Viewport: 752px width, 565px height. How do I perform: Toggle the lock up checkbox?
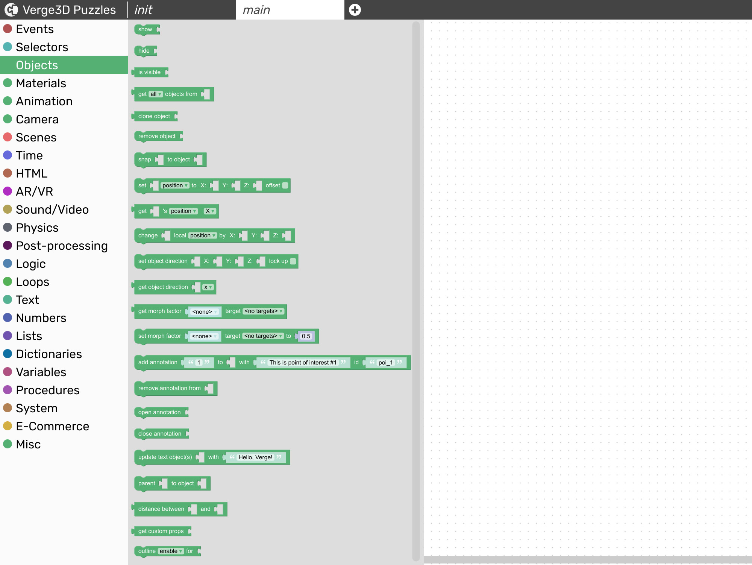pyautogui.click(x=293, y=261)
